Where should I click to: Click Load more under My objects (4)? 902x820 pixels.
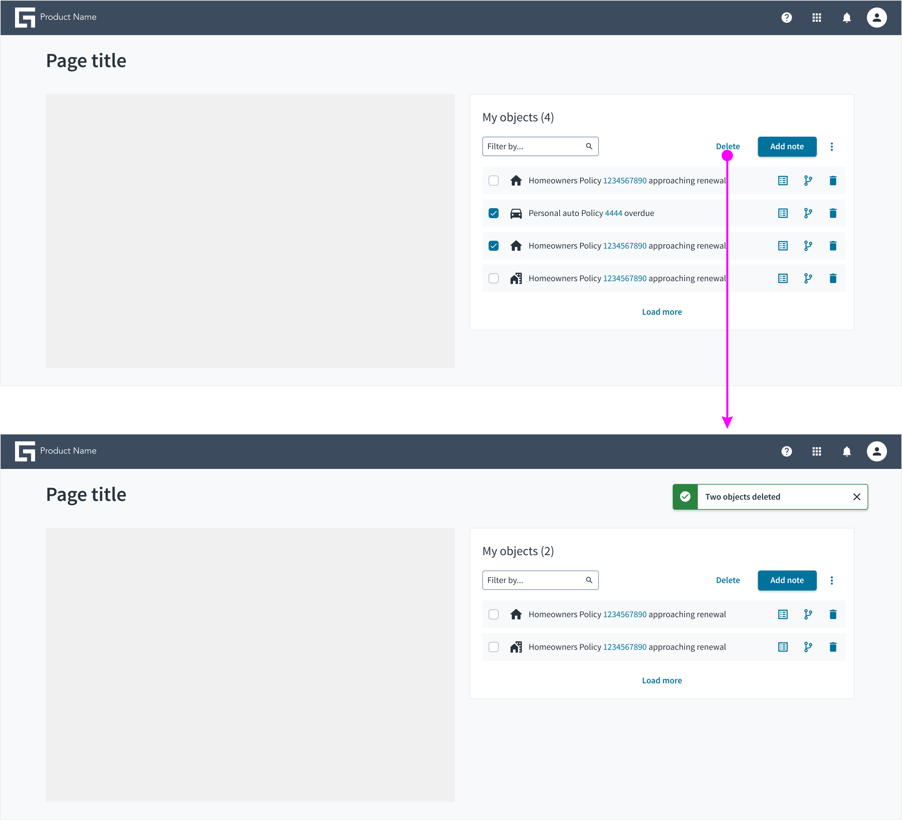click(662, 312)
